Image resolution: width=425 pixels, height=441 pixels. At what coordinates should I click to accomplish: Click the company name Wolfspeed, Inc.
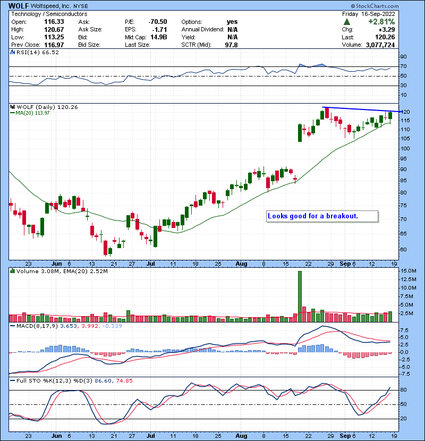click(x=51, y=6)
